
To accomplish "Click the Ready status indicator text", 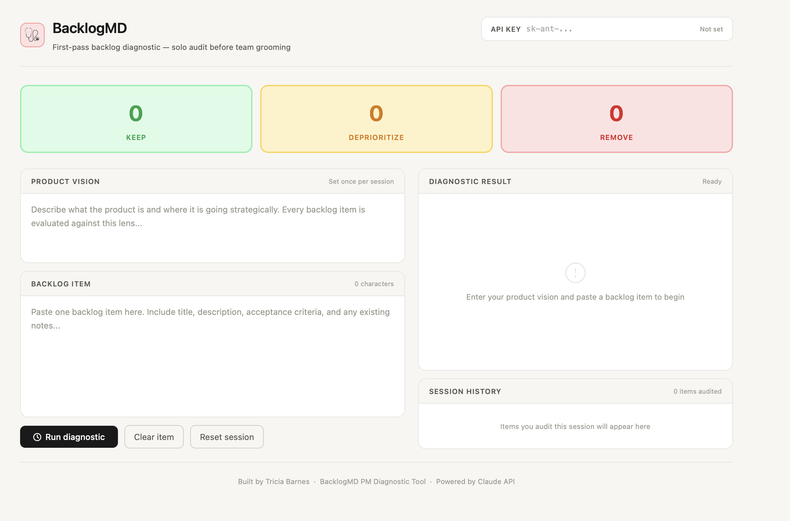I will pos(712,181).
